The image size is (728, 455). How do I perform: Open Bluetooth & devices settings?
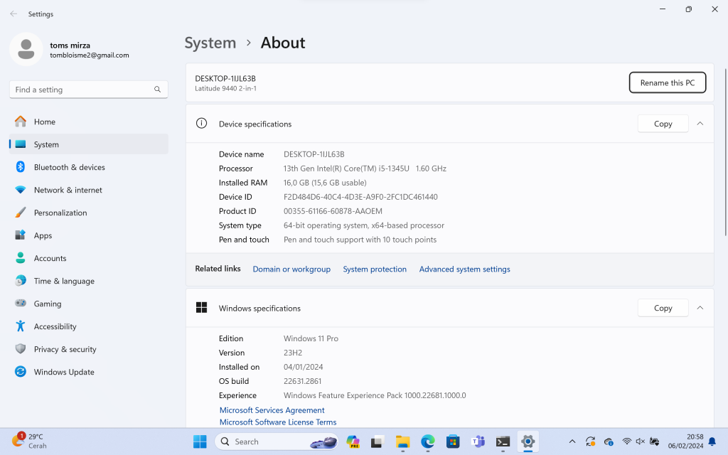(x=89, y=167)
